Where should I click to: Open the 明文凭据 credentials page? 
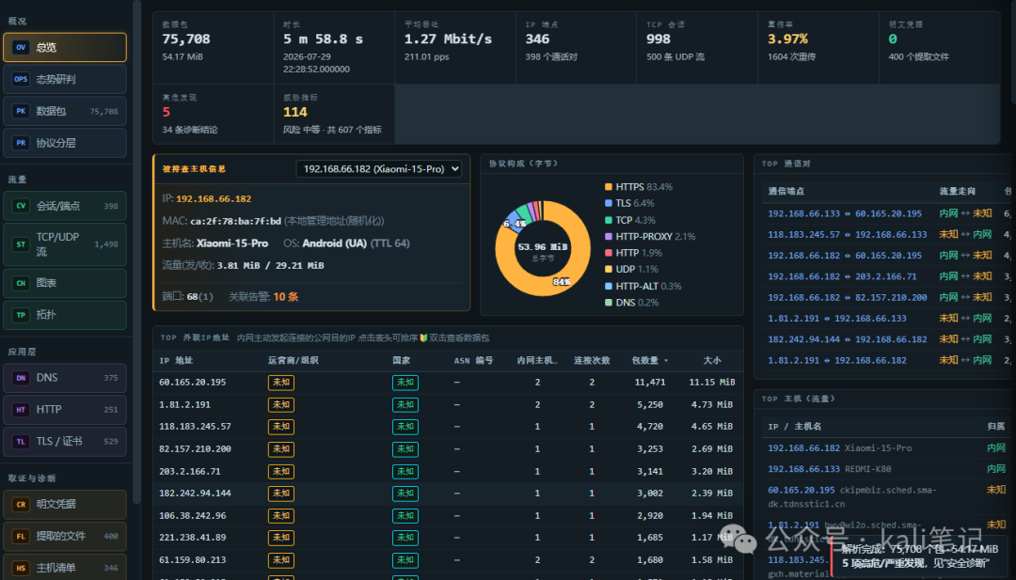pos(65,504)
